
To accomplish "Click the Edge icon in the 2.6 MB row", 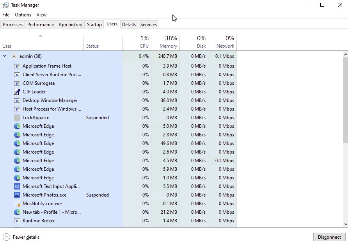I will point(17,152).
